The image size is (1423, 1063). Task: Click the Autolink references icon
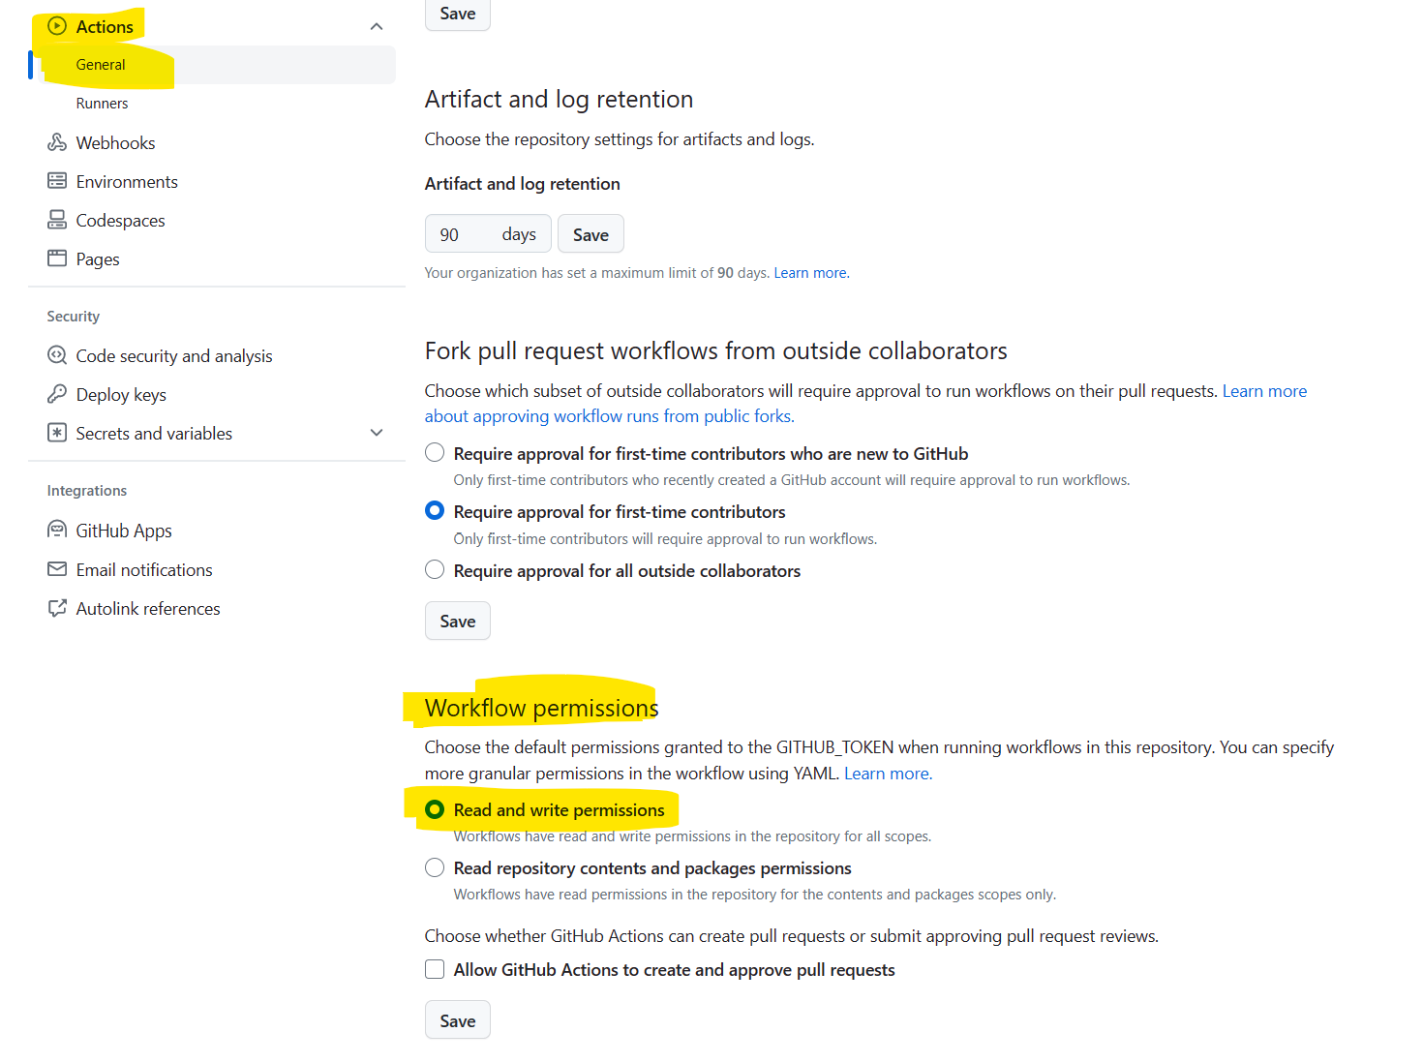57,608
